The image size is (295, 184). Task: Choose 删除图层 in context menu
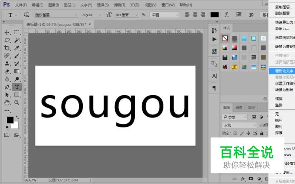point(282,13)
